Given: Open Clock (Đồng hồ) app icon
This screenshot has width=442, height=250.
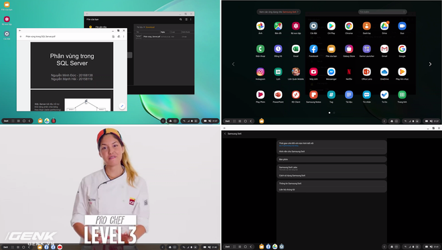Looking at the screenshot, I should pyautogui.click(x=278, y=49).
